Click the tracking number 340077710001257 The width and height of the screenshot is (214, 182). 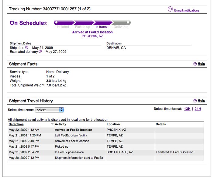[60, 9]
